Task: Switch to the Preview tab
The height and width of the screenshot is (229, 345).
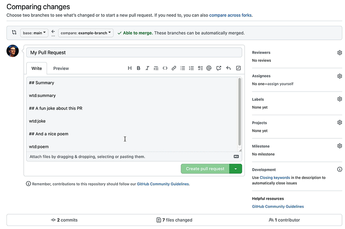Action: coord(61,69)
